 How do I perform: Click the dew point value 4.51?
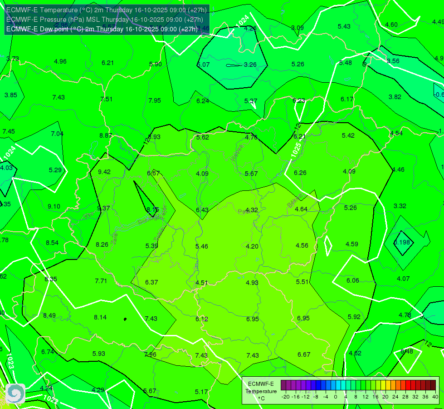coord(202,283)
